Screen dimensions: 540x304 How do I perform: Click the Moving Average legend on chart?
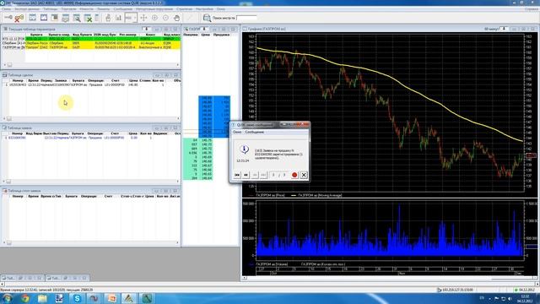tap(321, 195)
